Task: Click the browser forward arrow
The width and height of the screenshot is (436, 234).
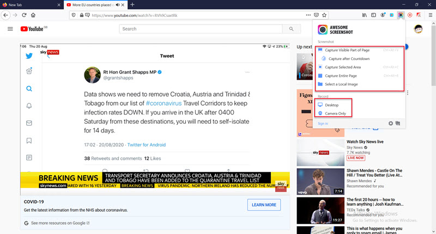Action: (x=15, y=15)
